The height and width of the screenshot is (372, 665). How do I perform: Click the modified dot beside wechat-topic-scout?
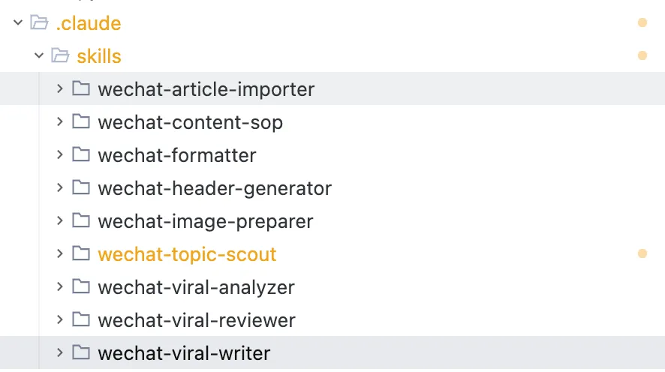point(642,254)
